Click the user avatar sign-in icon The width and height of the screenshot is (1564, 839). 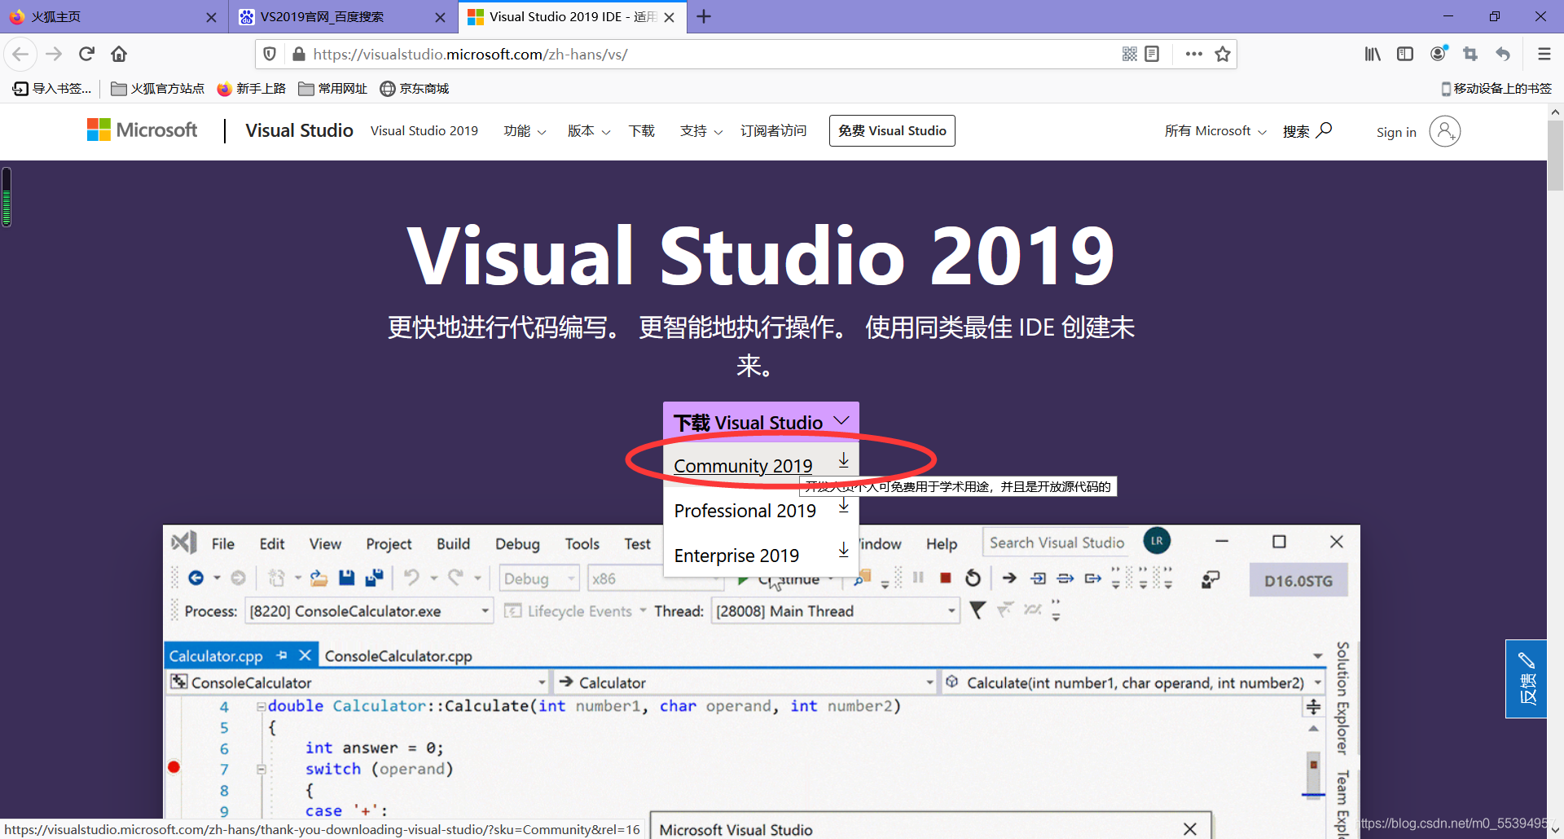pyautogui.click(x=1444, y=131)
